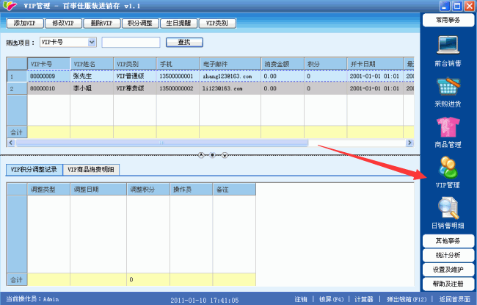Click phone number 13500000001
The image size is (477, 305).
(178, 76)
